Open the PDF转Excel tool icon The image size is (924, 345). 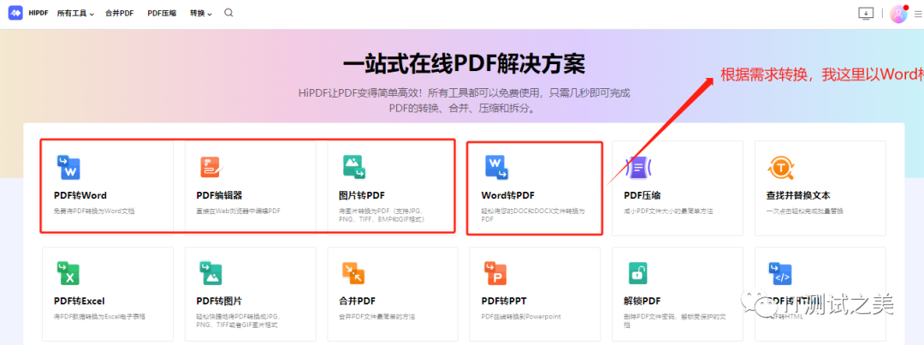click(68, 273)
